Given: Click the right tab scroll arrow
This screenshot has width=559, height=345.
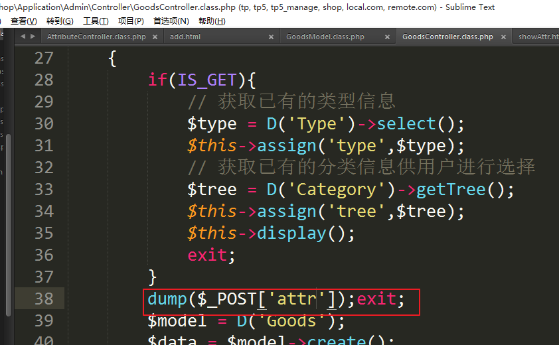Looking at the screenshot, I should click(x=33, y=36).
